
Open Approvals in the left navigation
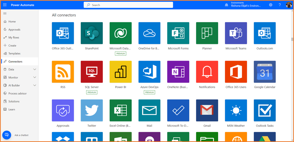(x=20, y=30)
